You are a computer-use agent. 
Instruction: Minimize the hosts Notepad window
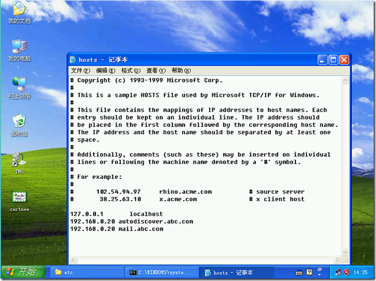coord(323,60)
